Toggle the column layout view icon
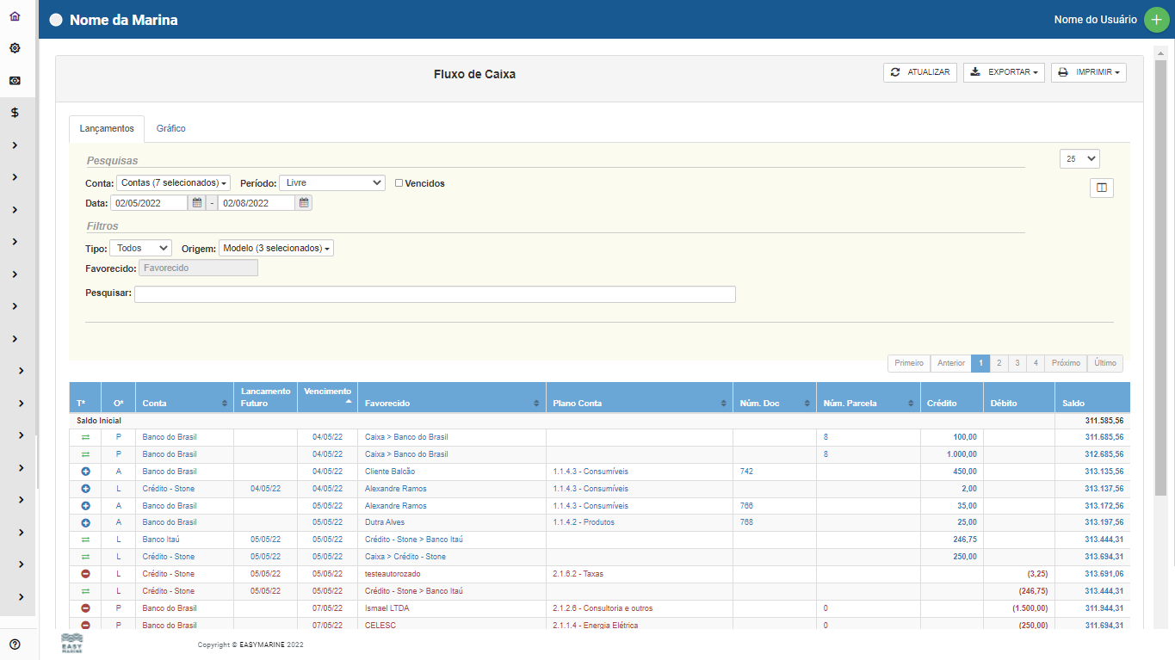 (1101, 188)
